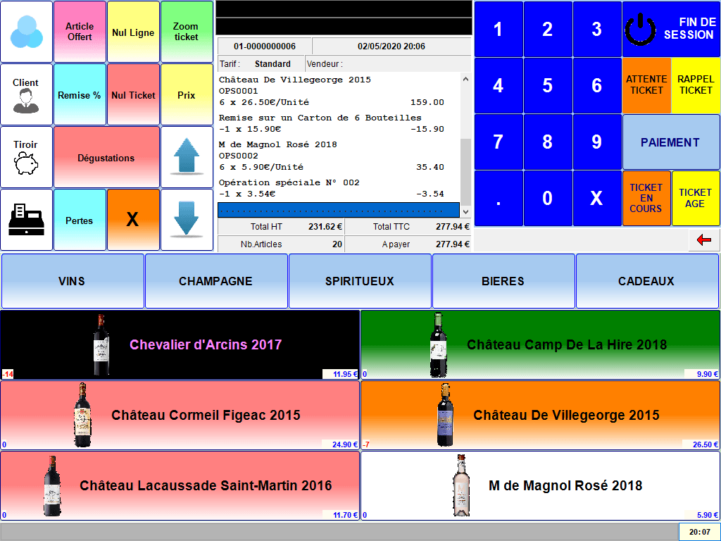
Task: Tap keypad digit 6
Action: [597, 85]
